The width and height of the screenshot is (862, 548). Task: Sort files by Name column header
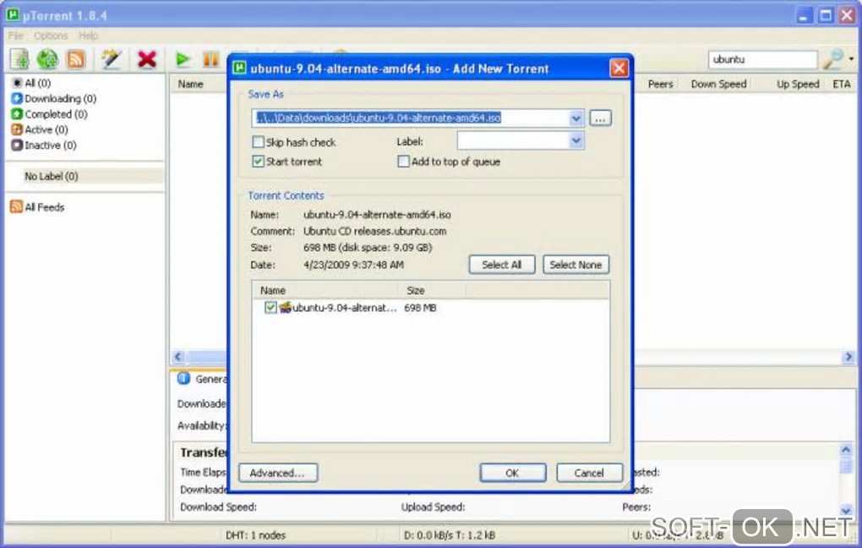click(x=325, y=291)
